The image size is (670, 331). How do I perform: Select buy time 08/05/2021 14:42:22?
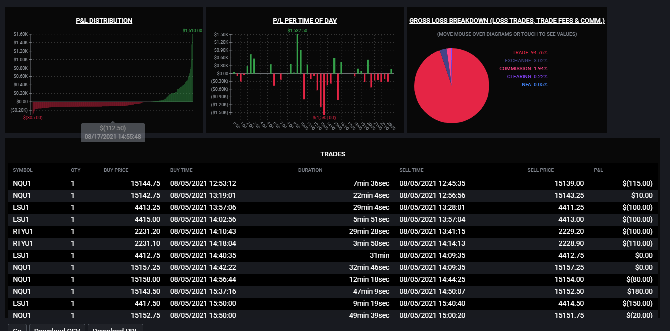tap(203, 267)
